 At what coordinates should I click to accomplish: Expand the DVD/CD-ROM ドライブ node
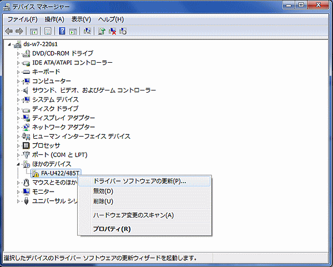(18, 54)
